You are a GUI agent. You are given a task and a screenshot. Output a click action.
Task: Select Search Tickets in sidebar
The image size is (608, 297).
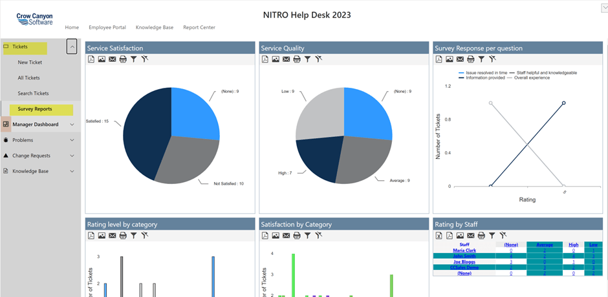pyautogui.click(x=34, y=94)
